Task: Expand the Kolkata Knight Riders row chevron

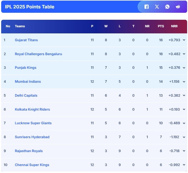Action: [184, 109]
